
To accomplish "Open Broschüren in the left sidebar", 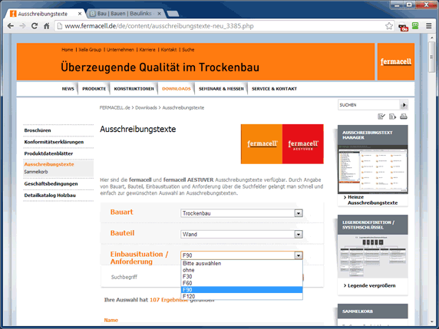I will coord(38,130).
